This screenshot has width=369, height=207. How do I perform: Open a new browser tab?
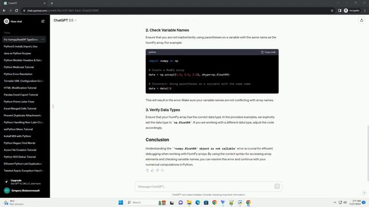coord(52,3)
